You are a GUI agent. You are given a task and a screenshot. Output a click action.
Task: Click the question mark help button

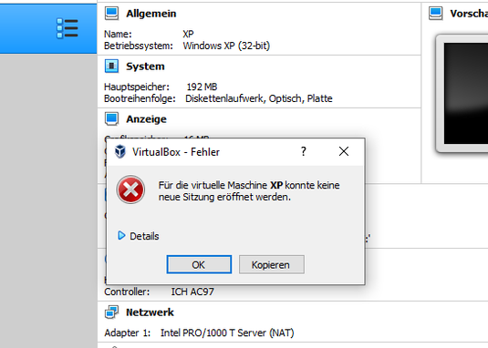(x=304, y=151)
